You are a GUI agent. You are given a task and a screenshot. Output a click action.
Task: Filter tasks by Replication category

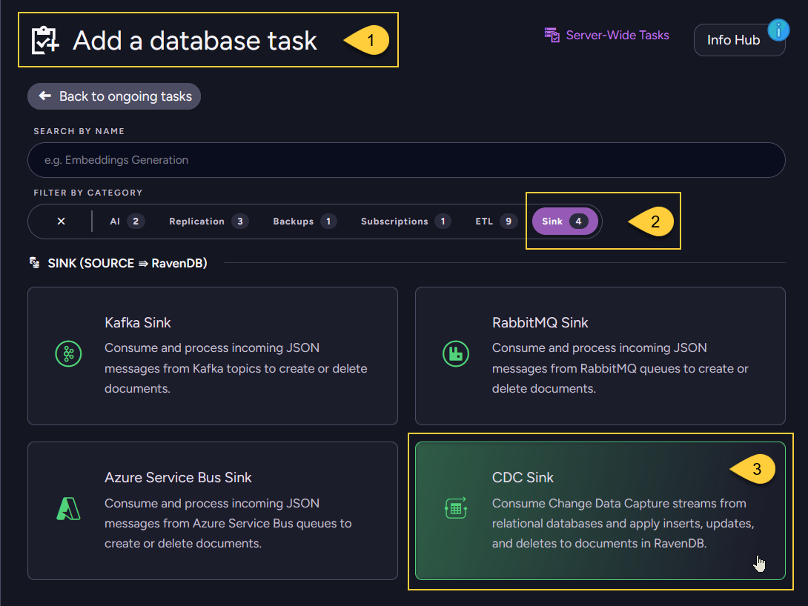click(x=209, y=222)
